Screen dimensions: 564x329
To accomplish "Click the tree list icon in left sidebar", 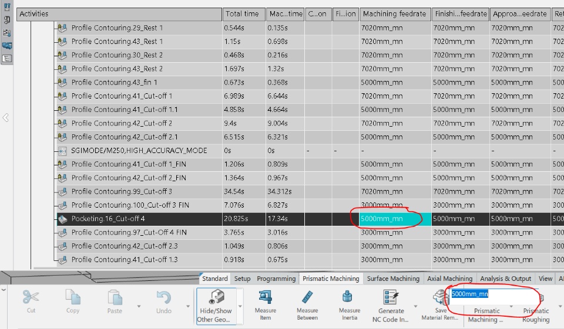I will coord(7,59).
